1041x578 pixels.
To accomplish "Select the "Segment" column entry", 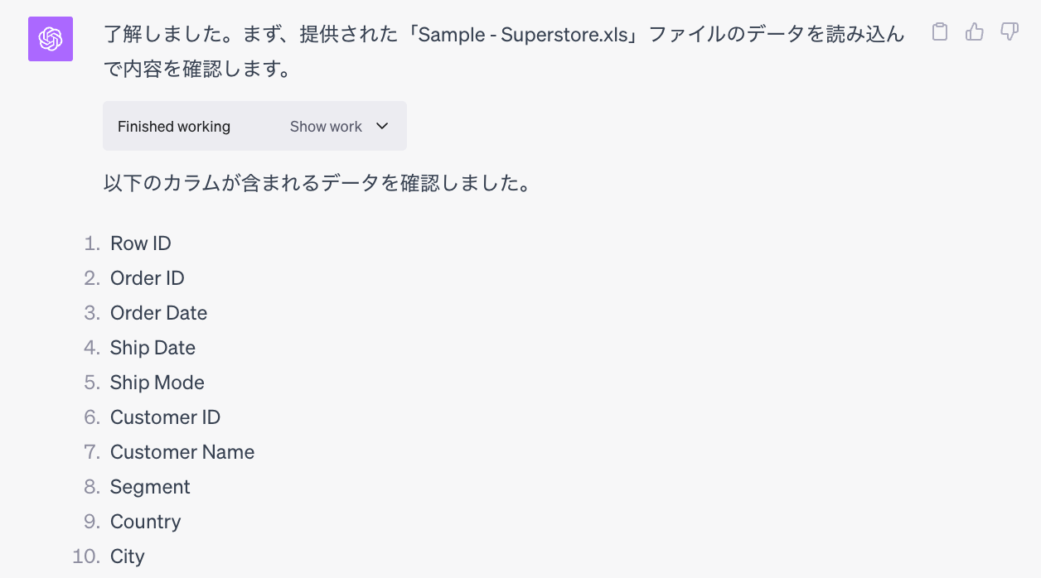I will (150, 487).
